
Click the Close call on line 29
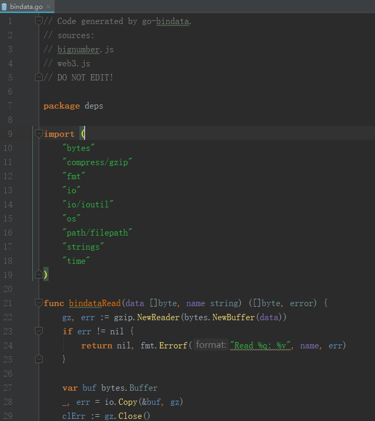point(130,416)
